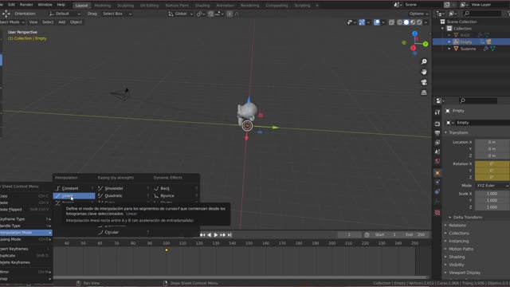
Task: Open the Output properties tab icon
Action: coord(437,133)
